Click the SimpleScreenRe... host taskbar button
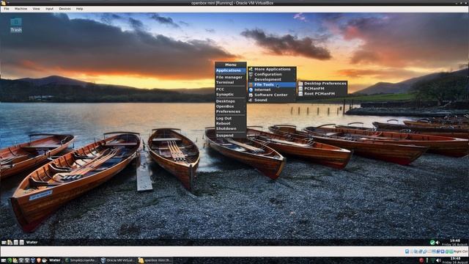The height and width of the screenshot is (264, 469). [x=81, y=260]
